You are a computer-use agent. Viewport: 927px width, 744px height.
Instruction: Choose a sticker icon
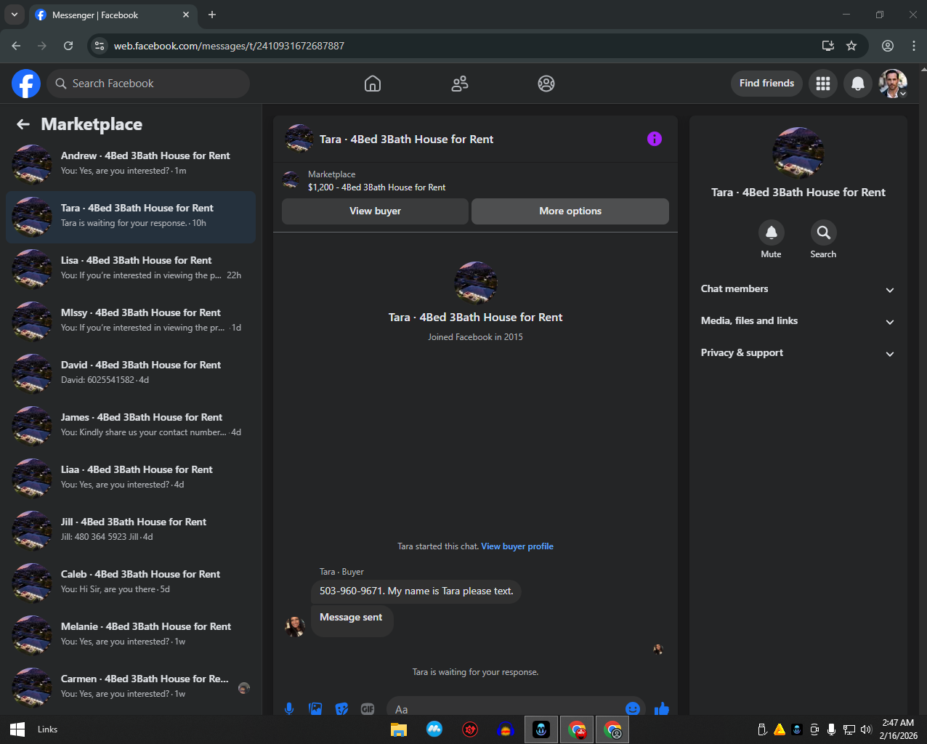341,708
